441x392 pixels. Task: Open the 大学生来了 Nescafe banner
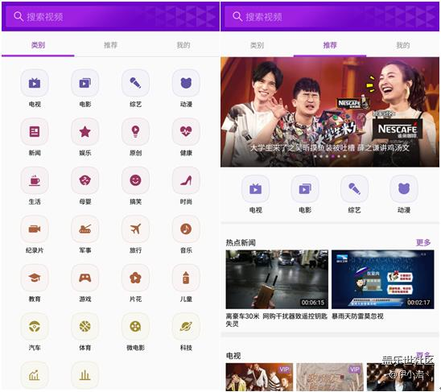(330, 112)
